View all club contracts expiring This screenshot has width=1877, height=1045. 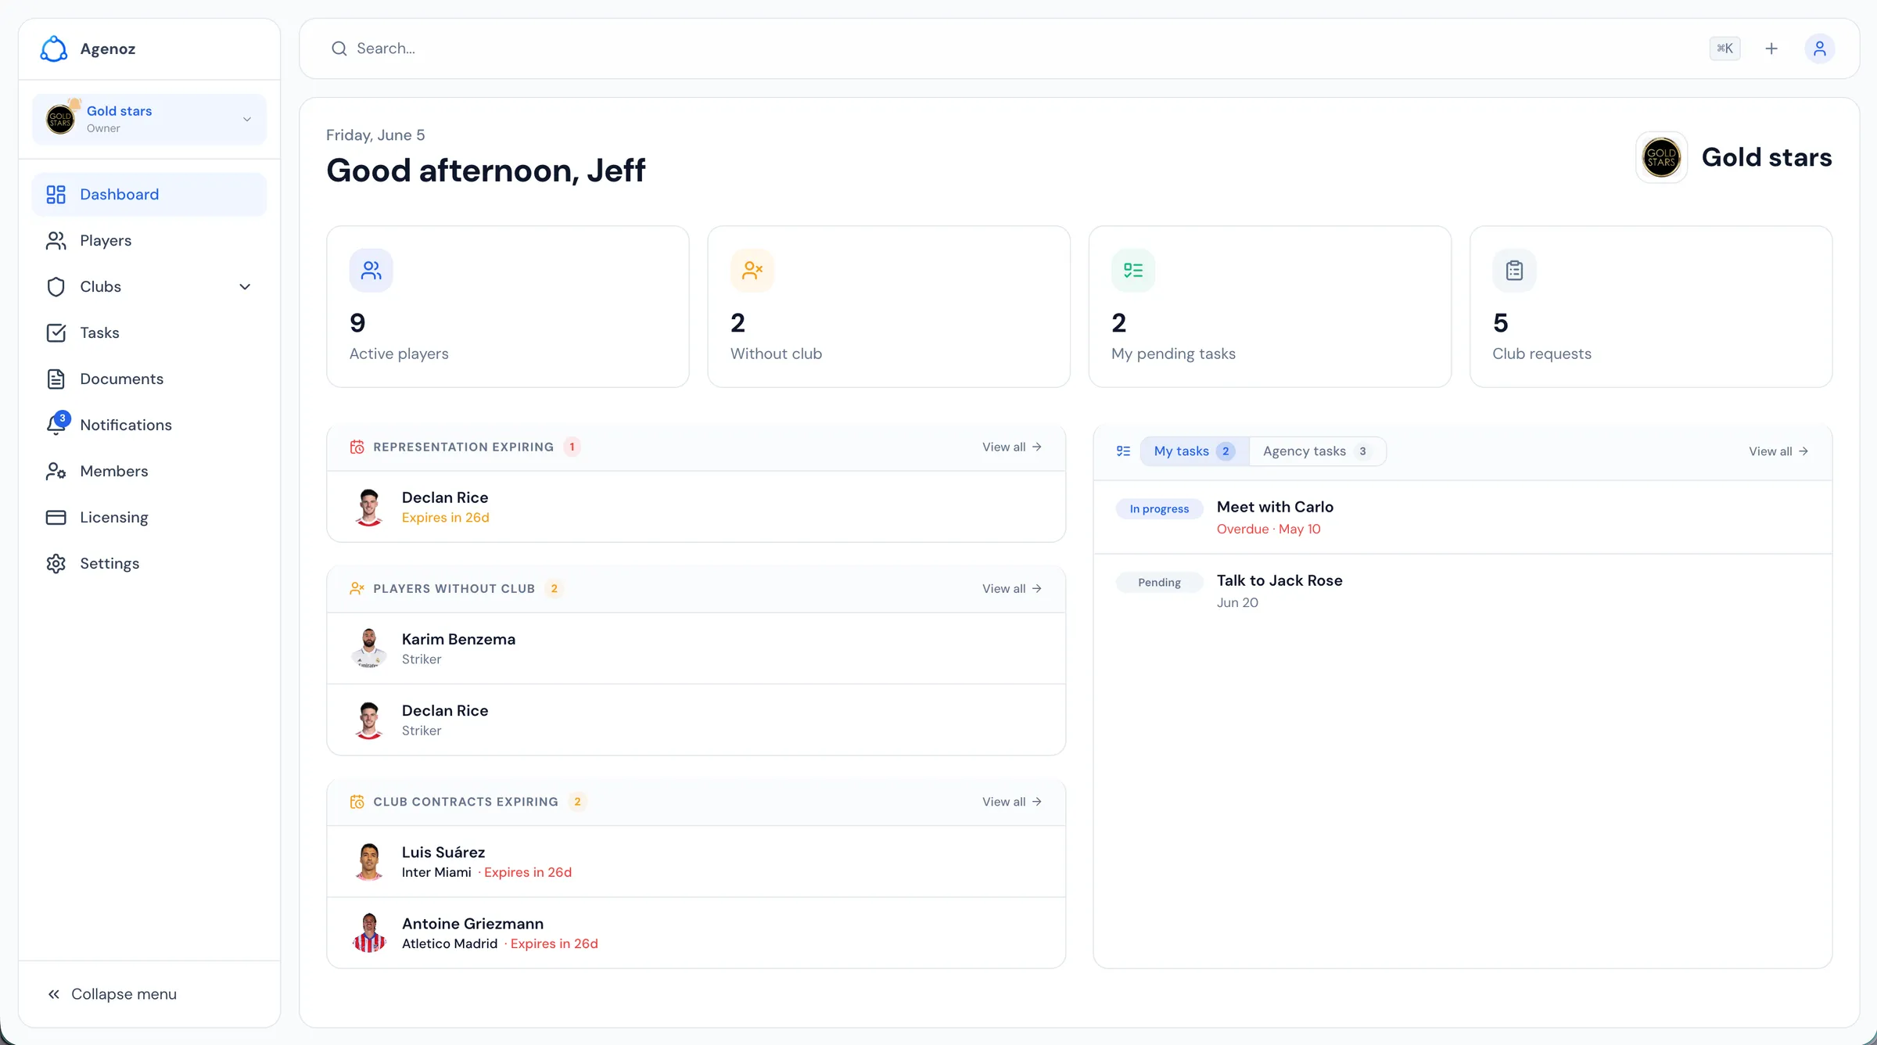1012,802
